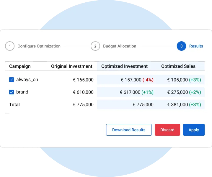Viewport: 212px width, 177px height.
Task: Uncheck the brand campaign checkbox
Action: [12, 92]
